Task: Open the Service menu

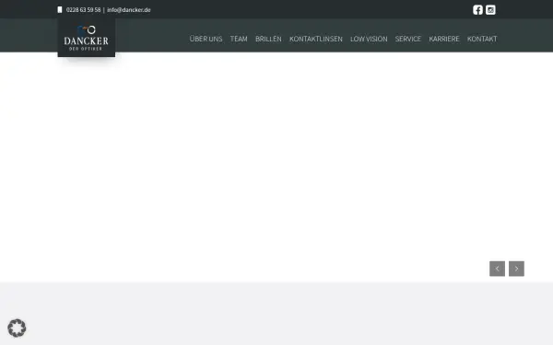Action: [408, 39]
